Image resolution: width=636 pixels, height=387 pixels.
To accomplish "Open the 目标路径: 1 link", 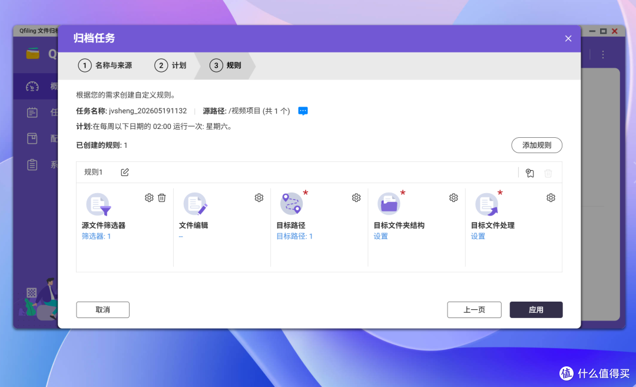I will [x=294, y=236].
